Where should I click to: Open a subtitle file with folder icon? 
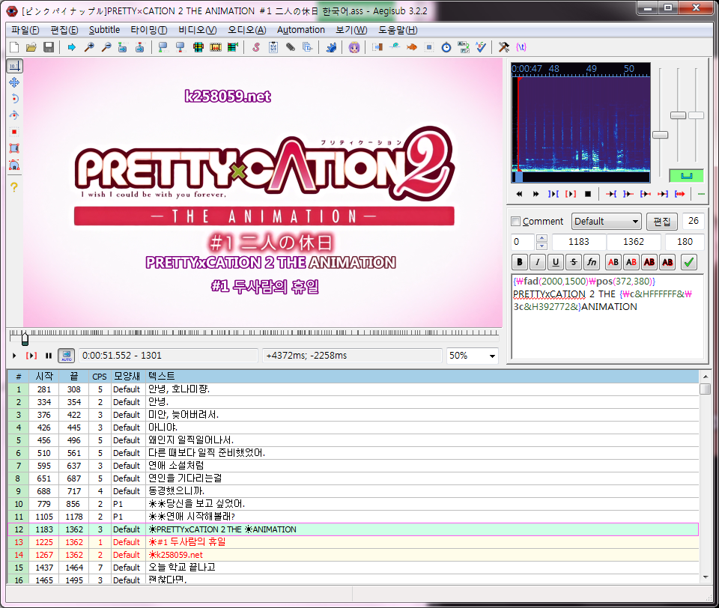click(x=31, y=47)
